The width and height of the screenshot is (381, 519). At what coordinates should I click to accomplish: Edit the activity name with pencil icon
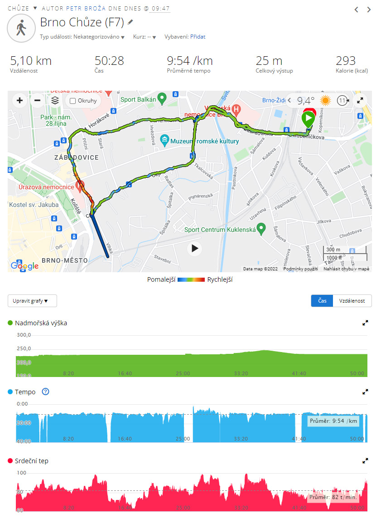[130, 22]
